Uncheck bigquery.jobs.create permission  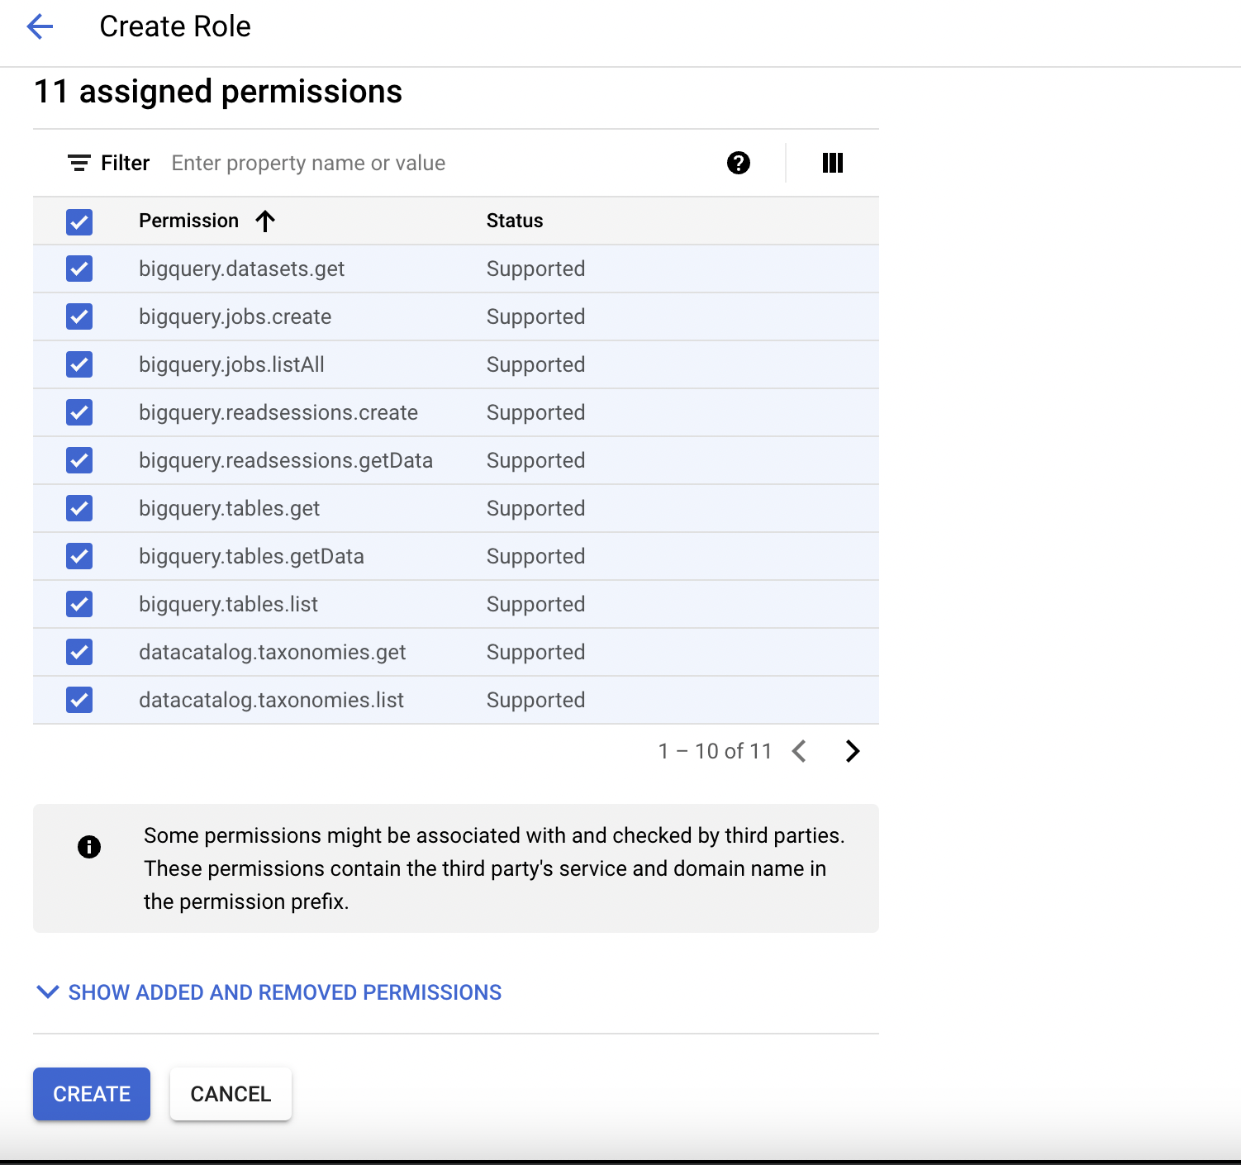[x=78, y=316]
